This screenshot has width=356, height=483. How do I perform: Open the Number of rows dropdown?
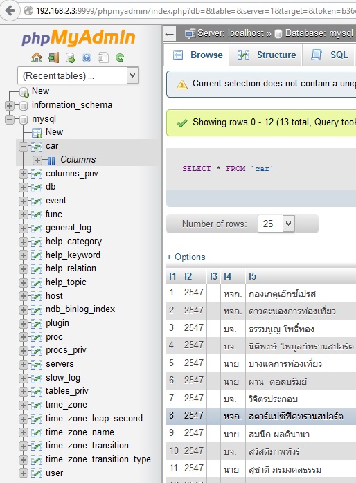276,224
